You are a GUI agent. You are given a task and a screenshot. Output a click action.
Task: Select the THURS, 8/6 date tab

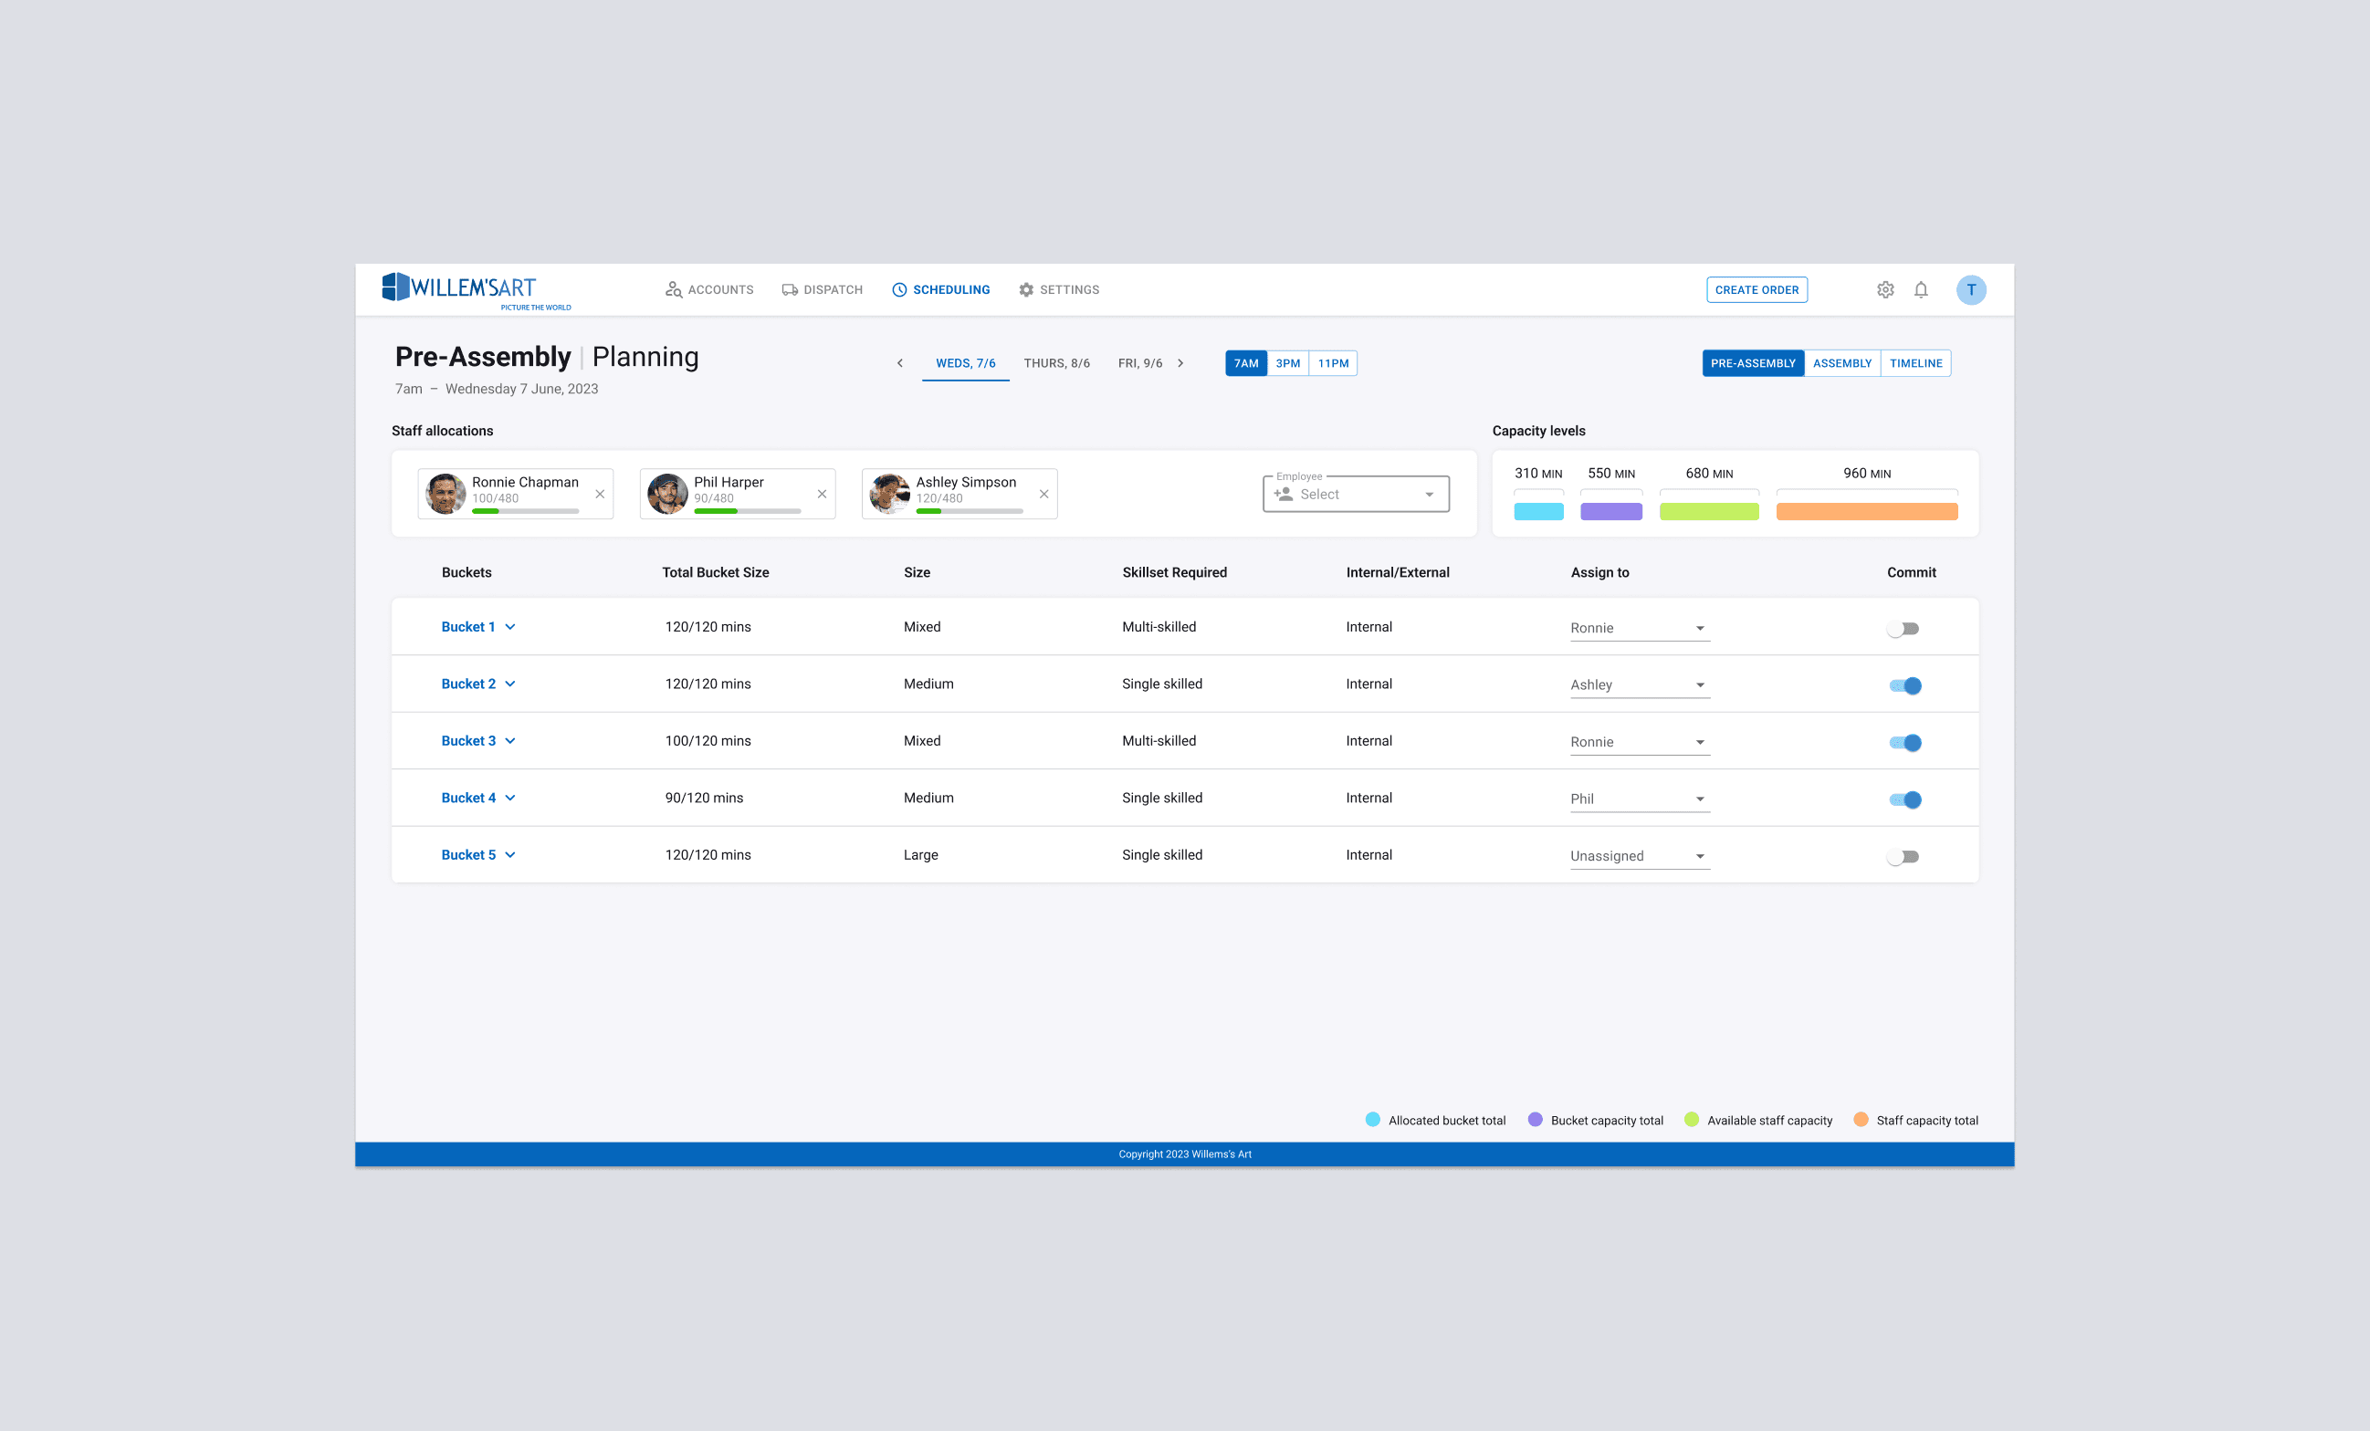click(x=1057, y=363)
